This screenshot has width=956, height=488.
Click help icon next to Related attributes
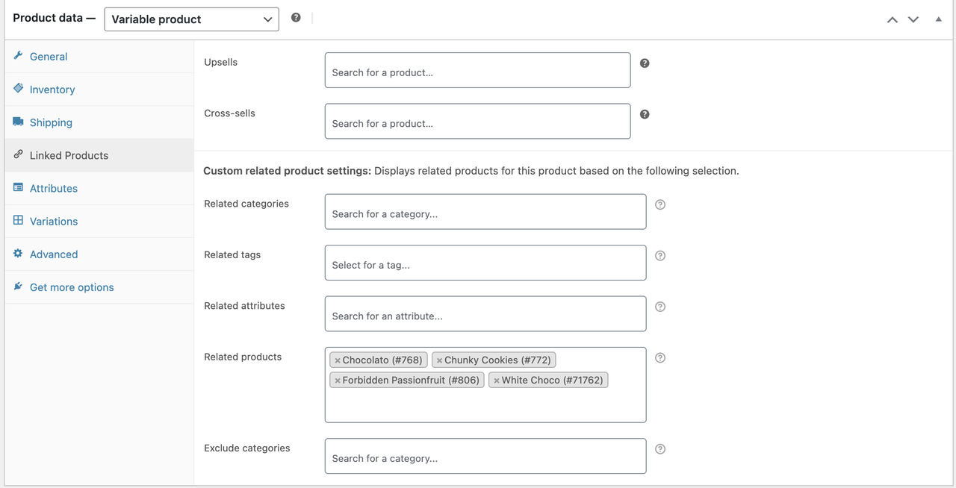[x=660, y=307]
